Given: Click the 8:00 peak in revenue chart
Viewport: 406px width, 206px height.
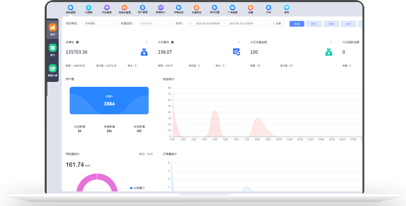Looking at the screenshot, I should coord(258,118).
